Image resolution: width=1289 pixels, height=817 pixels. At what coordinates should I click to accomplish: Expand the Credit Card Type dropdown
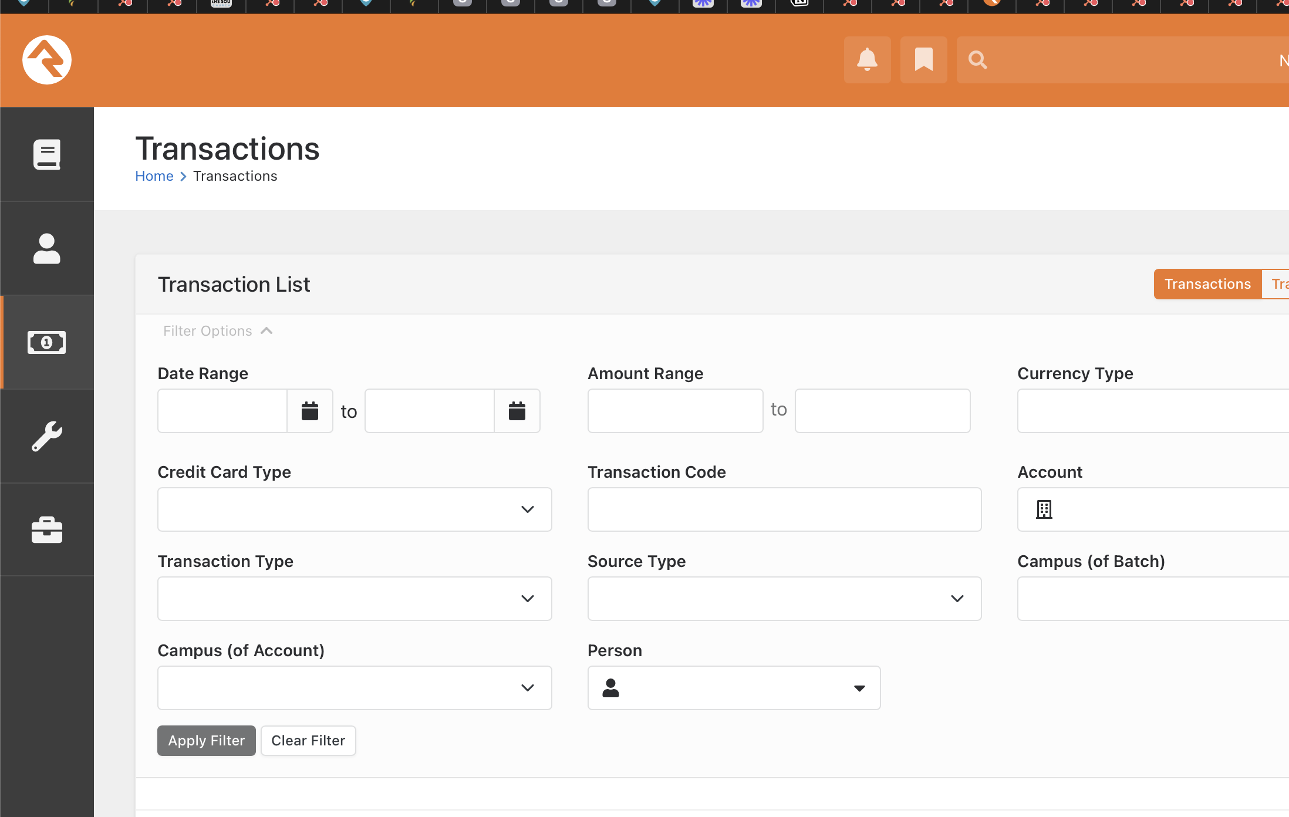355,509
